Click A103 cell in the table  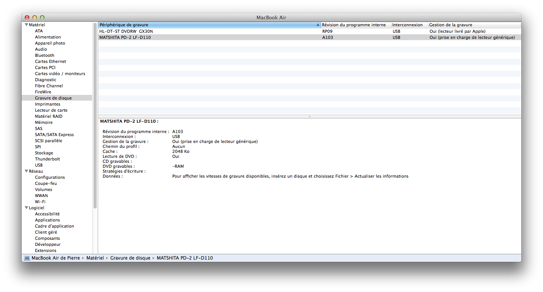coord(327,37)
